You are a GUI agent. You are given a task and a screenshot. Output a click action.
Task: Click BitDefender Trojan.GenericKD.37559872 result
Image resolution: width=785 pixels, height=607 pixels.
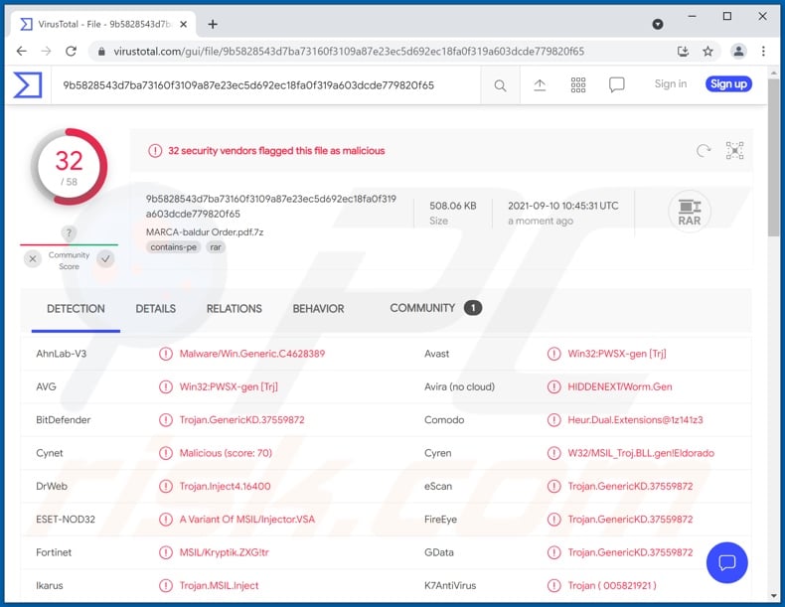point(241,420)
